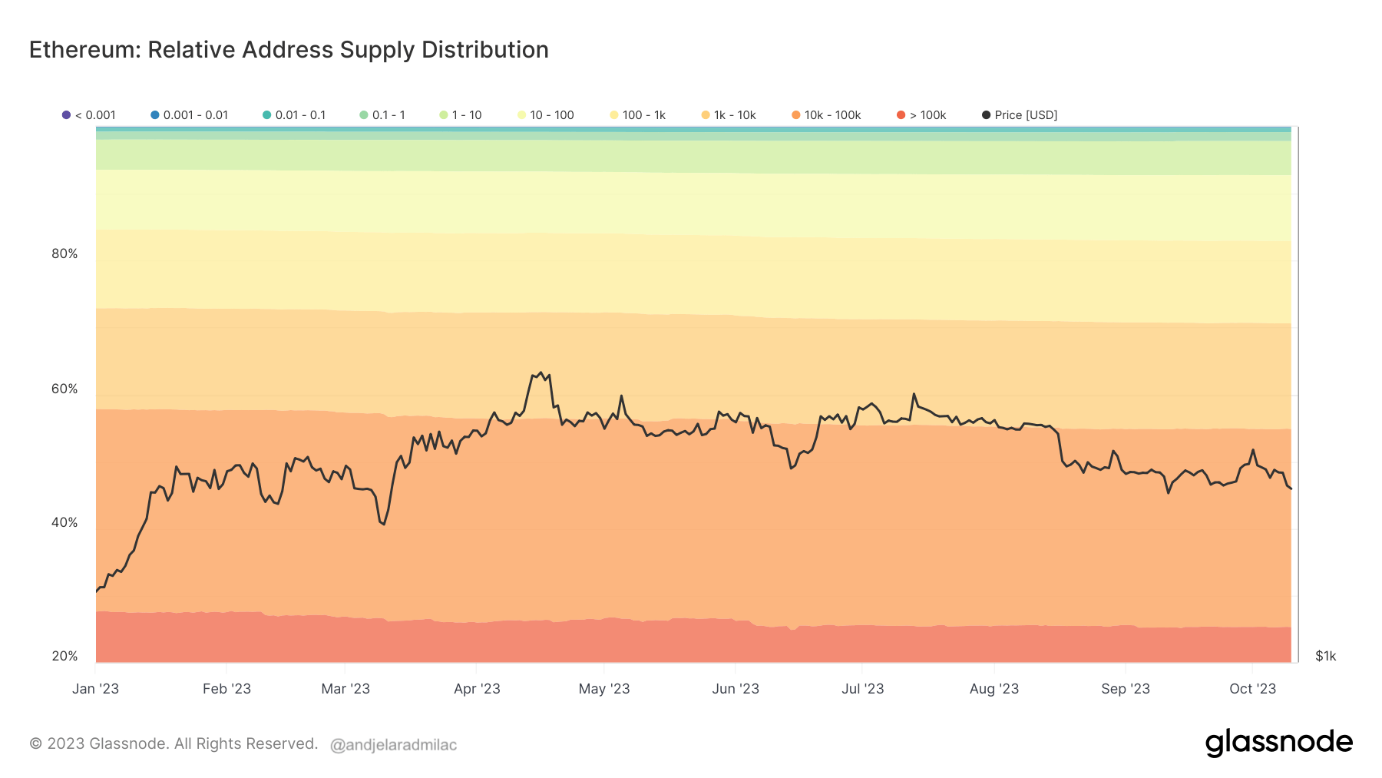Click the '60%' y-axis label
Image resolution: width=1382 pixels, height=778 pixels.
(64, 389)
